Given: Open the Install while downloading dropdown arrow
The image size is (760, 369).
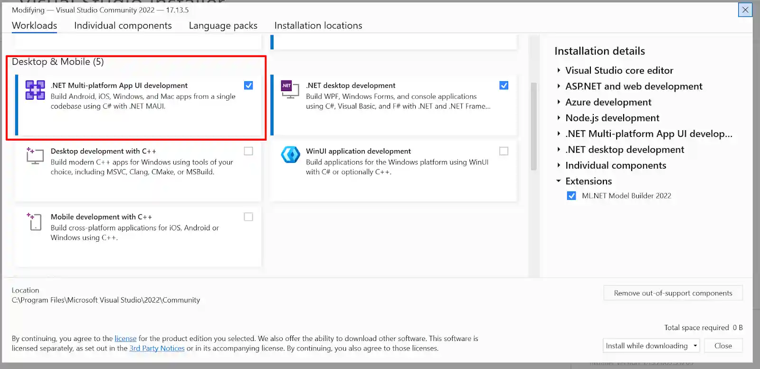Looking at the screenshot, I should pos(695,346).
